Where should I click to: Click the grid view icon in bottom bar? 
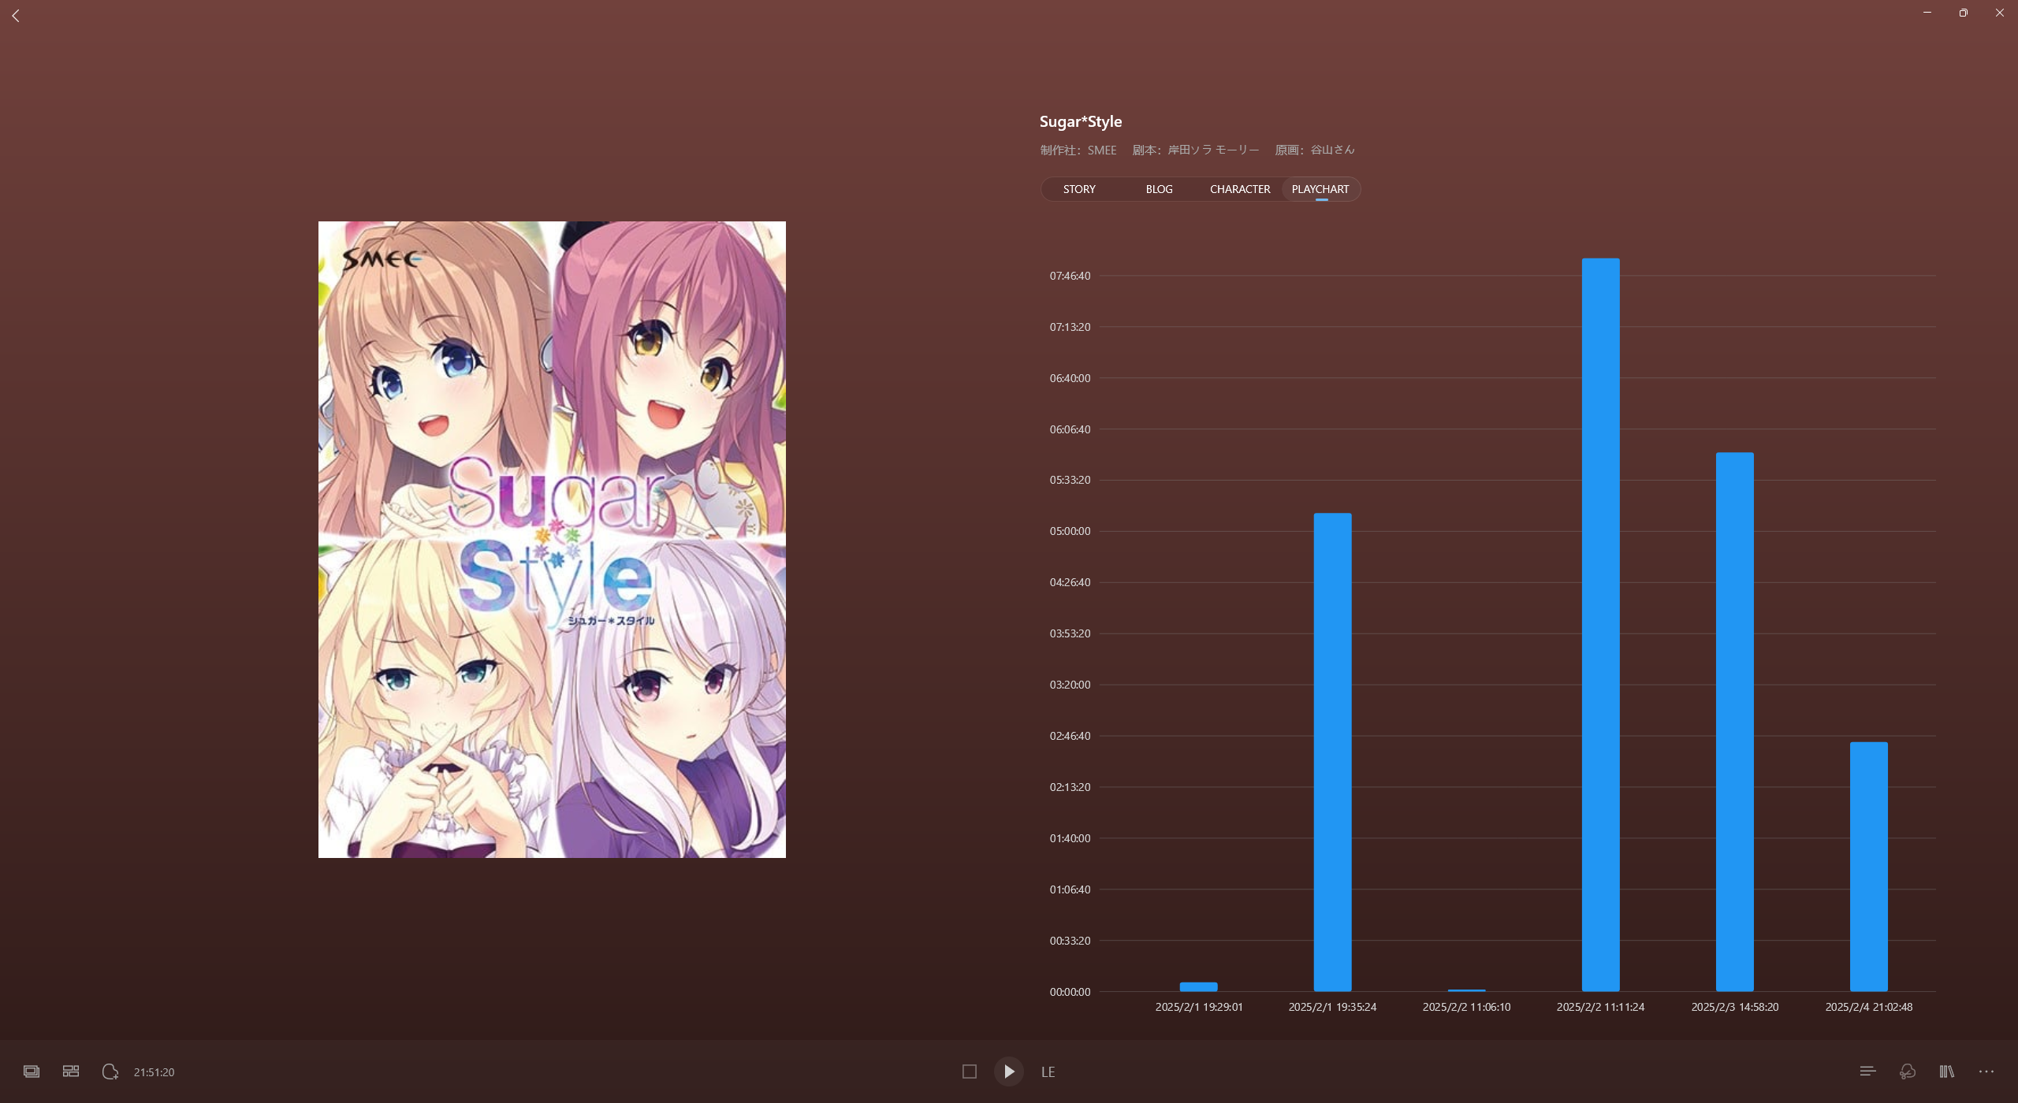point(71,1071)
